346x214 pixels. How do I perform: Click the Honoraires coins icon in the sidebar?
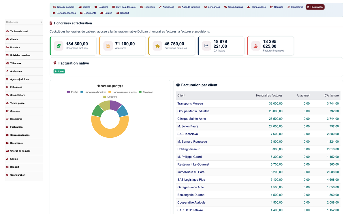tap(7, 119)
